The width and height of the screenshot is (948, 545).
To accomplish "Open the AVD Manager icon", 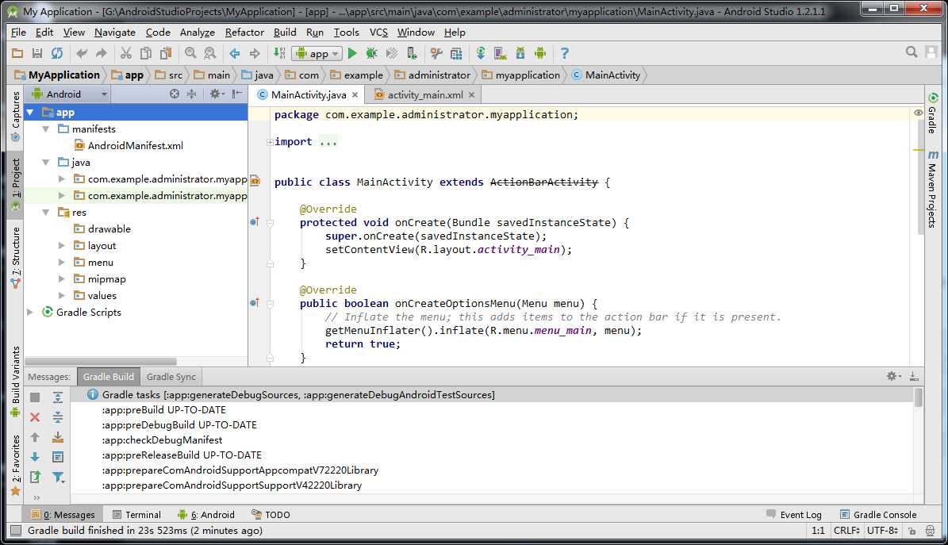I will click(500, 53).
